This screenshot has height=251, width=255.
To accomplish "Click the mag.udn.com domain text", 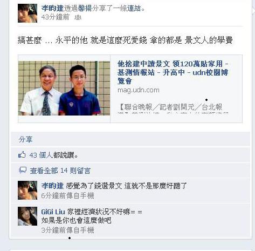I will pos(139,90).
